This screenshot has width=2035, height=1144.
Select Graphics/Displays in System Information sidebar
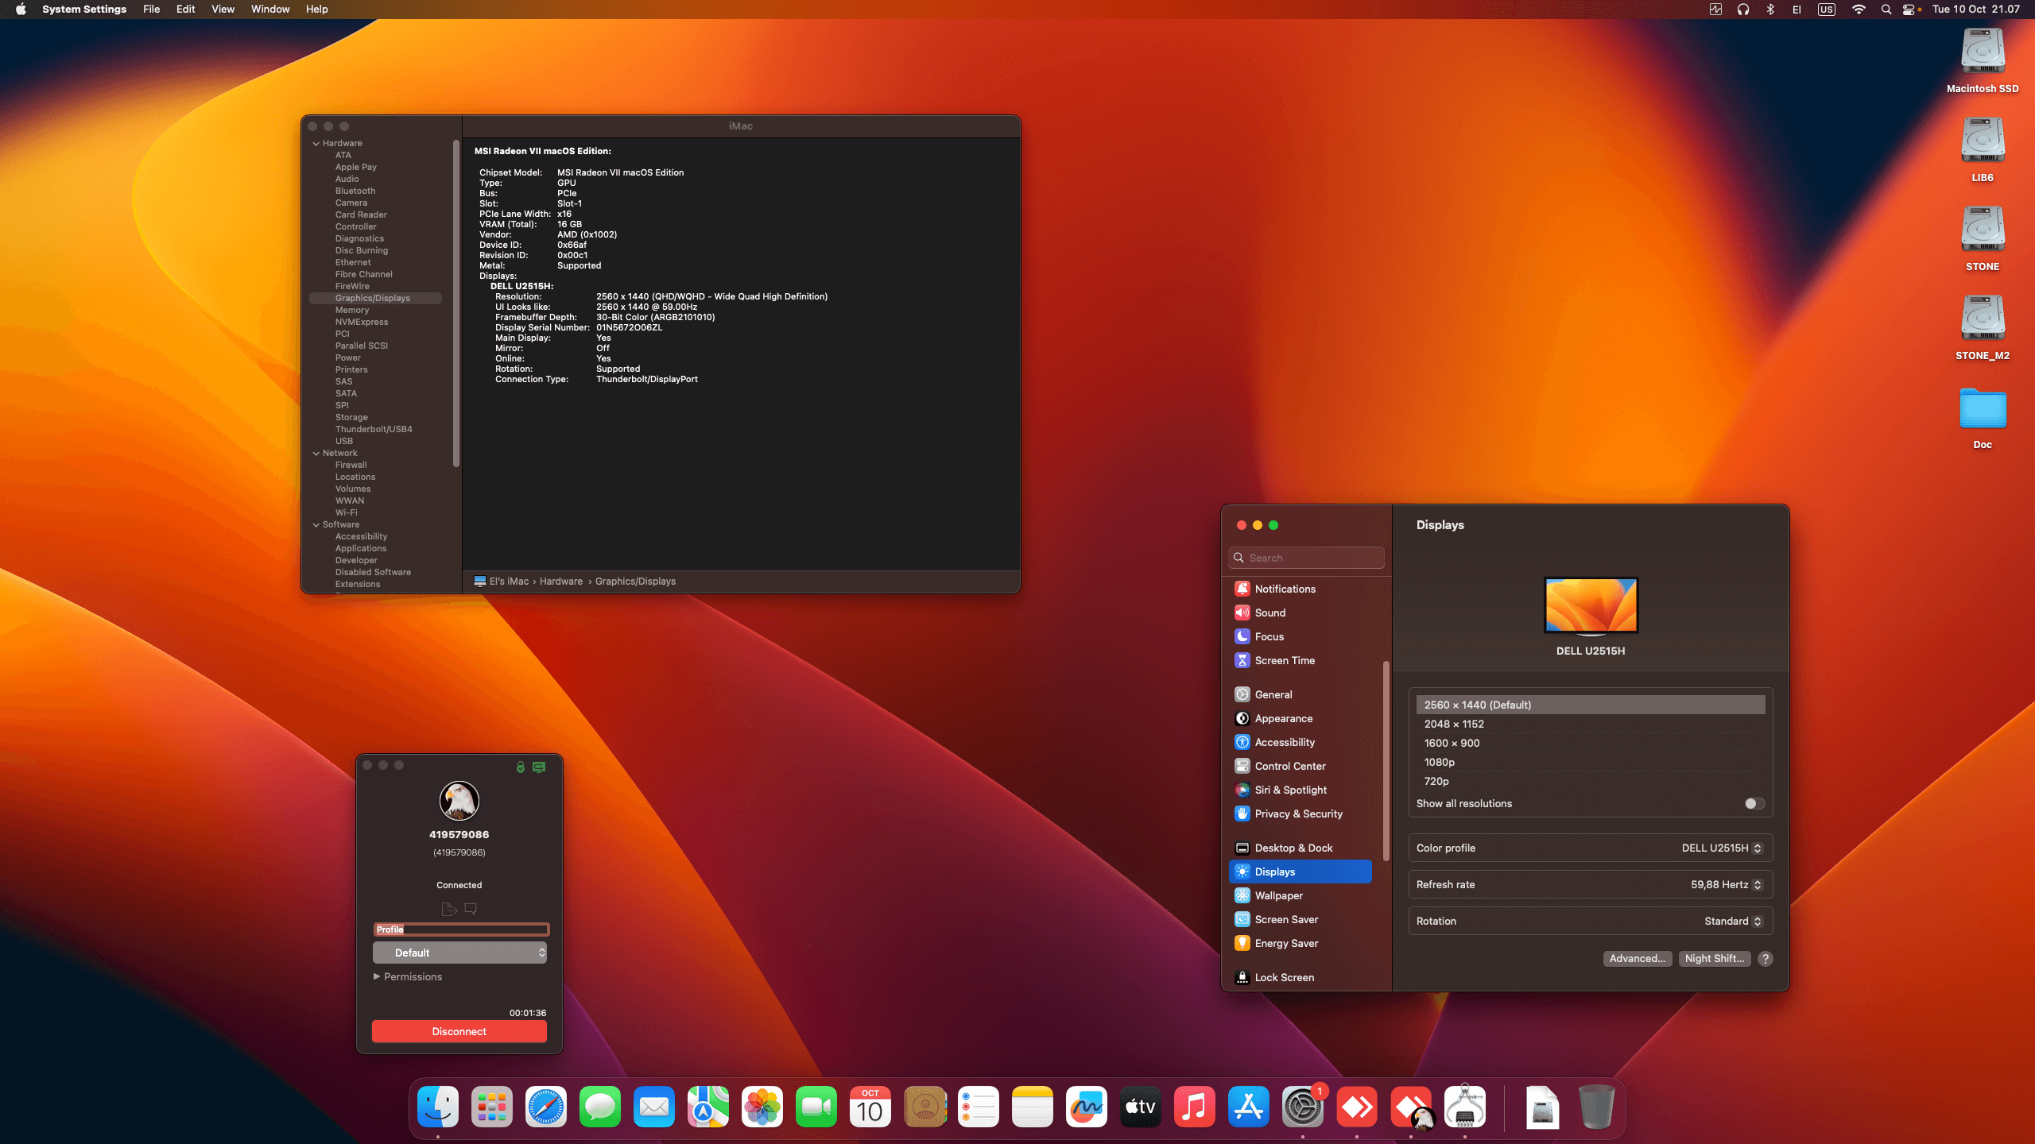point(372,298)
